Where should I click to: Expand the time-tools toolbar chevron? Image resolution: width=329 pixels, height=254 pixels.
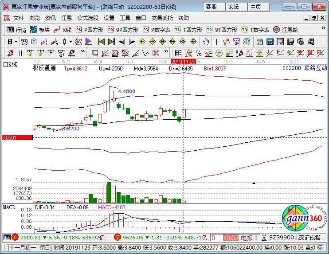pos(83,51)
